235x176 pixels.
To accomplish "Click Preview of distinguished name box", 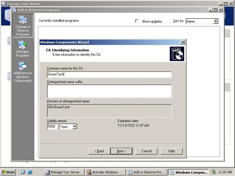I will tap(109, 111).
